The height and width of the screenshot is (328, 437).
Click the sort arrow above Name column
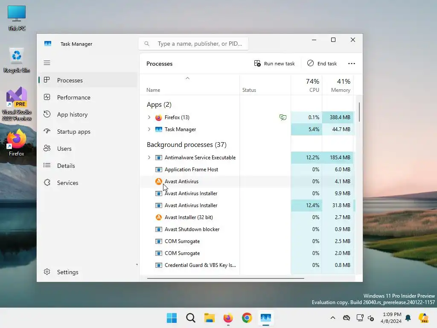[x=188, y=79]
